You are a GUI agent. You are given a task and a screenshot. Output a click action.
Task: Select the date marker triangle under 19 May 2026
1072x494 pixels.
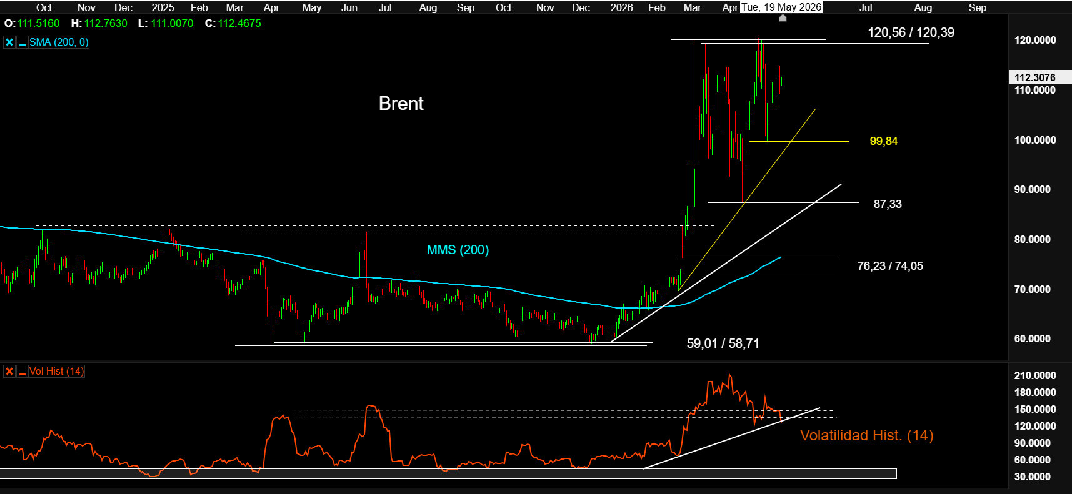(783, 18)
